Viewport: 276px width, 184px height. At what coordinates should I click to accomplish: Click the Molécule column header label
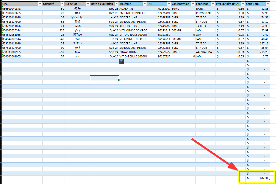point(125,4)
